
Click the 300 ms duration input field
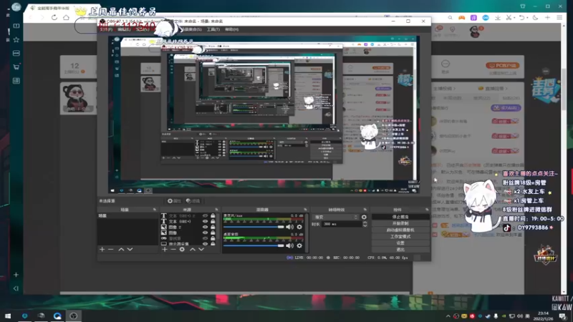click(342, 224)
